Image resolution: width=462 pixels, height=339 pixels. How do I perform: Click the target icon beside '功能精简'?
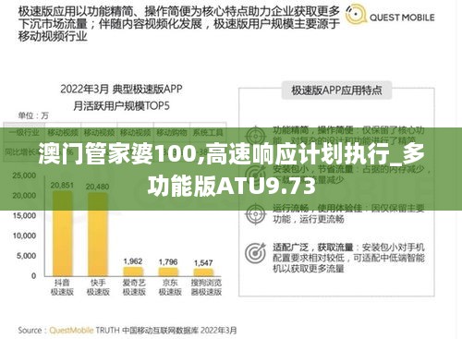tap(255, 136)
